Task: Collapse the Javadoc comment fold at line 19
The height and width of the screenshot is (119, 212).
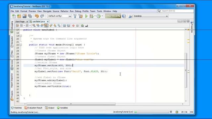Action: click(21, 36)
